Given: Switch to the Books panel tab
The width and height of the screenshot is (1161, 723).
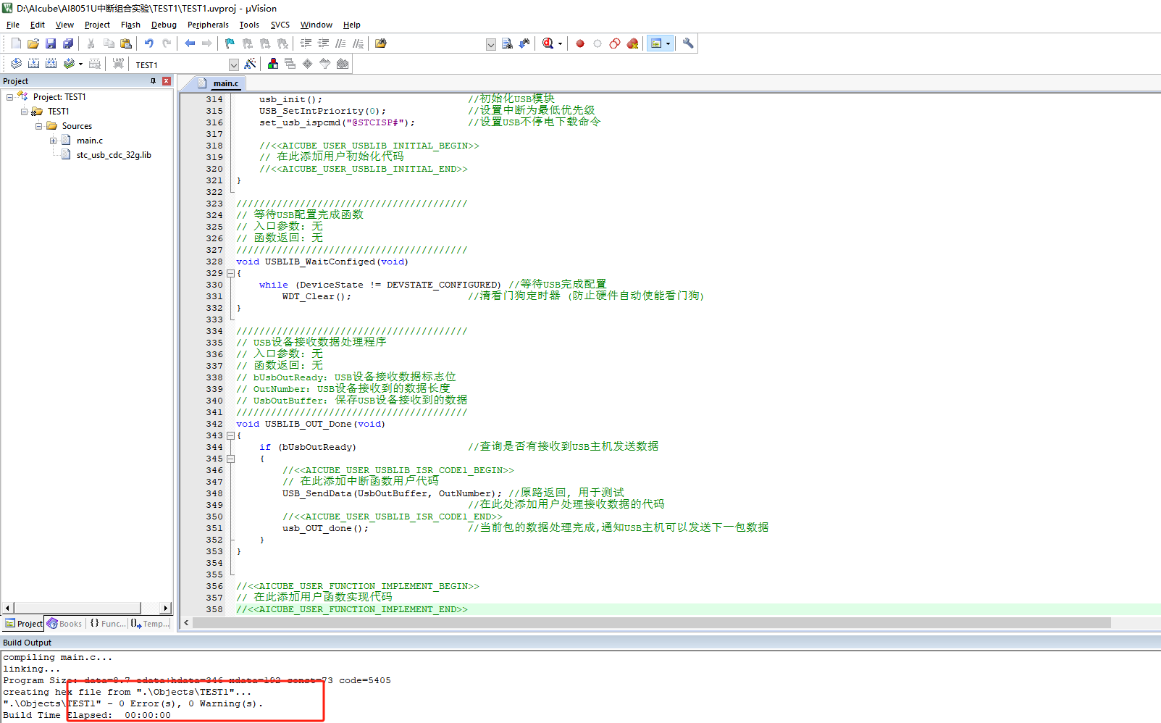Looking at the screenshot, I should click(x=64, y=624).
